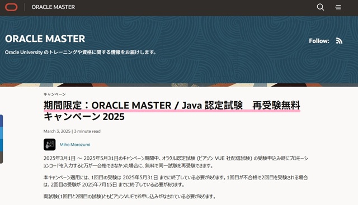Open the author's avatar thumbnail
Image resolution: width=358 pixels, height=205 pixels.
point(50,145)
